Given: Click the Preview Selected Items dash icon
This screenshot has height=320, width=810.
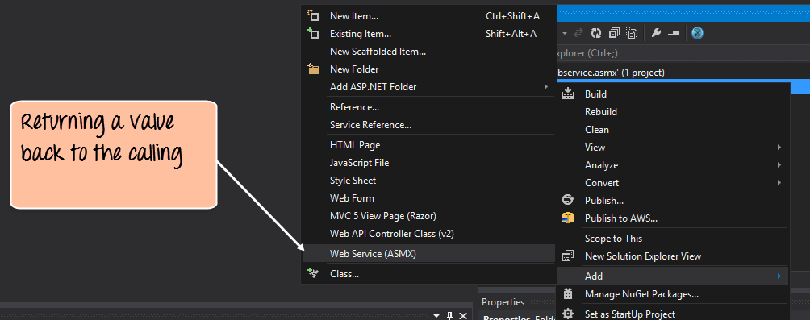Looking at the screenshot, I should [674, 33].
